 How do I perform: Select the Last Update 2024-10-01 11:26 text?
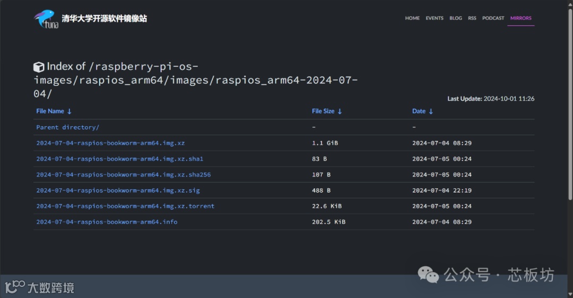tap(491, 99)
